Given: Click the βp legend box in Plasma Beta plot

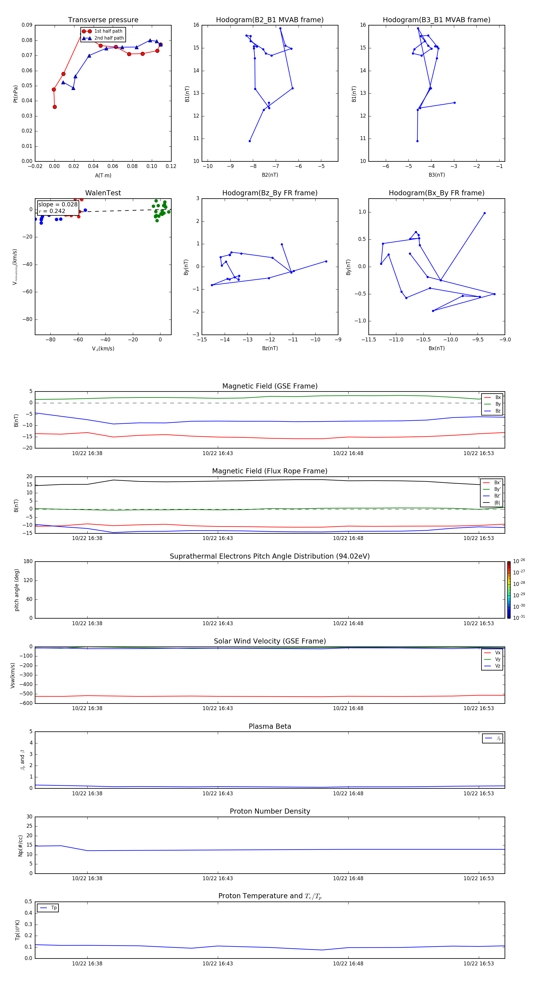Looking at the screenshot, I should [492, 738].
